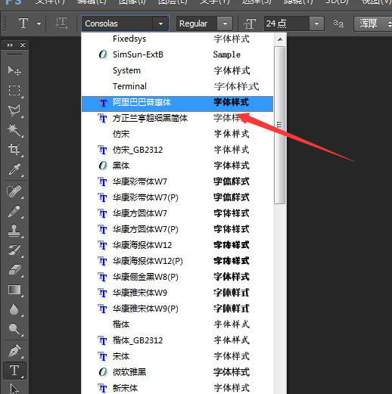The image size is (392, 394).
Task: Select the Rectangular Marquee tool
Action: 14,90
